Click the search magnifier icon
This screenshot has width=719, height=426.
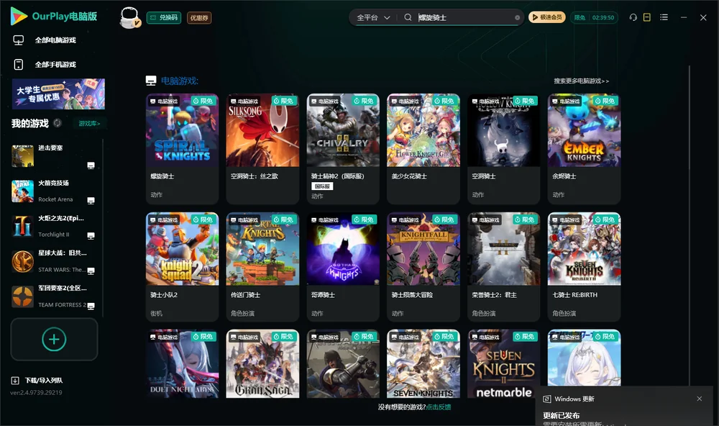pos(408,17)
